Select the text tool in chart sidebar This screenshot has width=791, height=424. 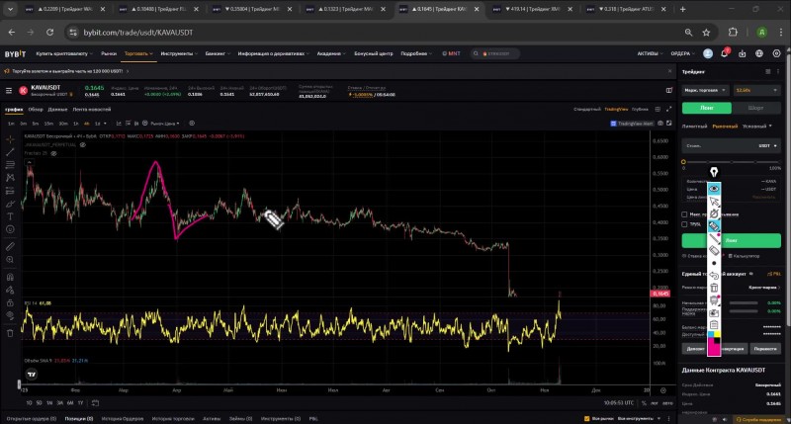(10, 215)
